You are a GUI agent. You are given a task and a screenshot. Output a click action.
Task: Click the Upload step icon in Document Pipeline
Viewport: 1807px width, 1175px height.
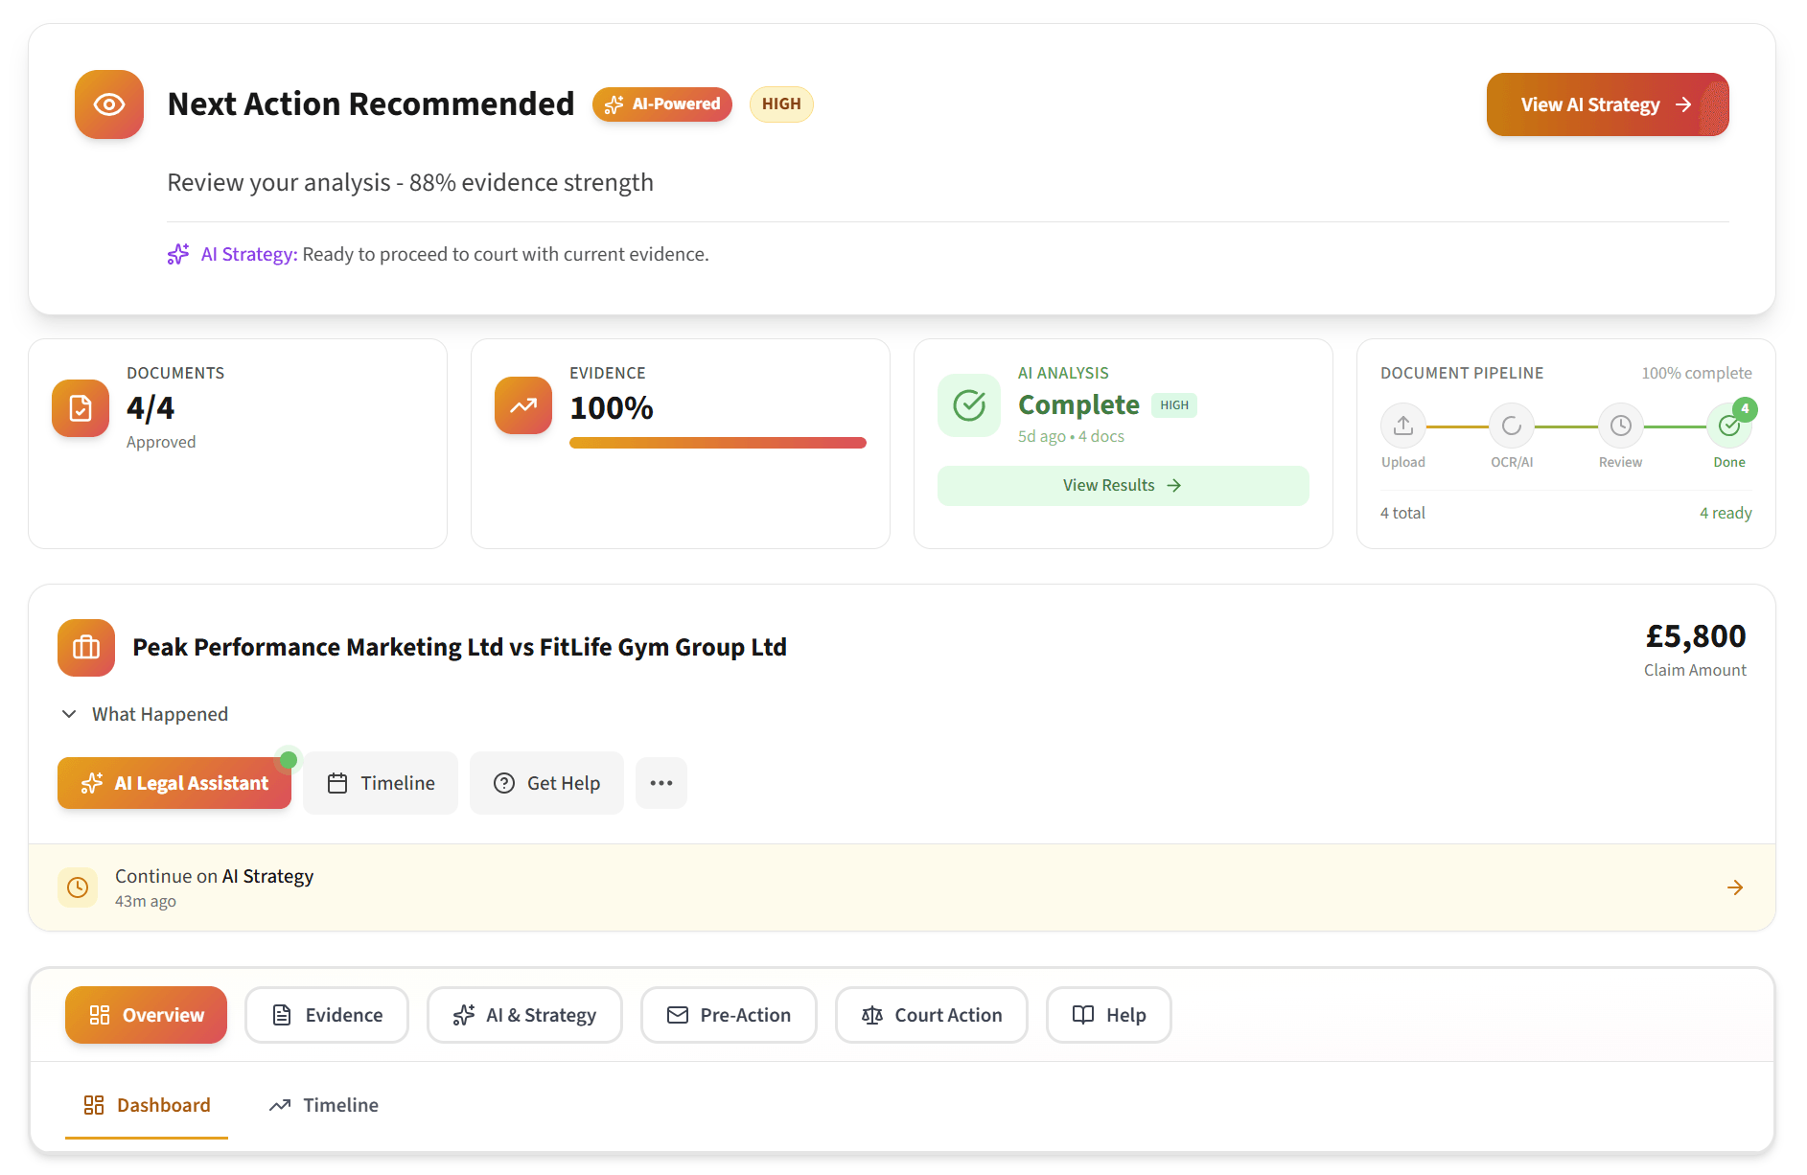click(x=1402, y=426)
